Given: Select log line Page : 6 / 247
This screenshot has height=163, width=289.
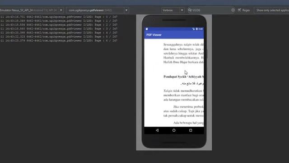Looking at the screenshot, I should pos(59,41).
